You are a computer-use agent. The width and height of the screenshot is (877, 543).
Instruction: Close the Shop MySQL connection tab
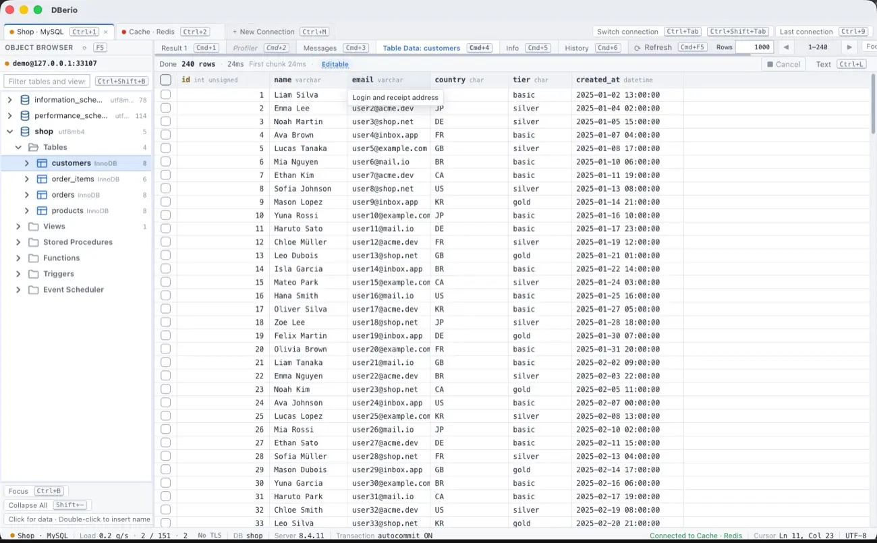click(106, 32)
